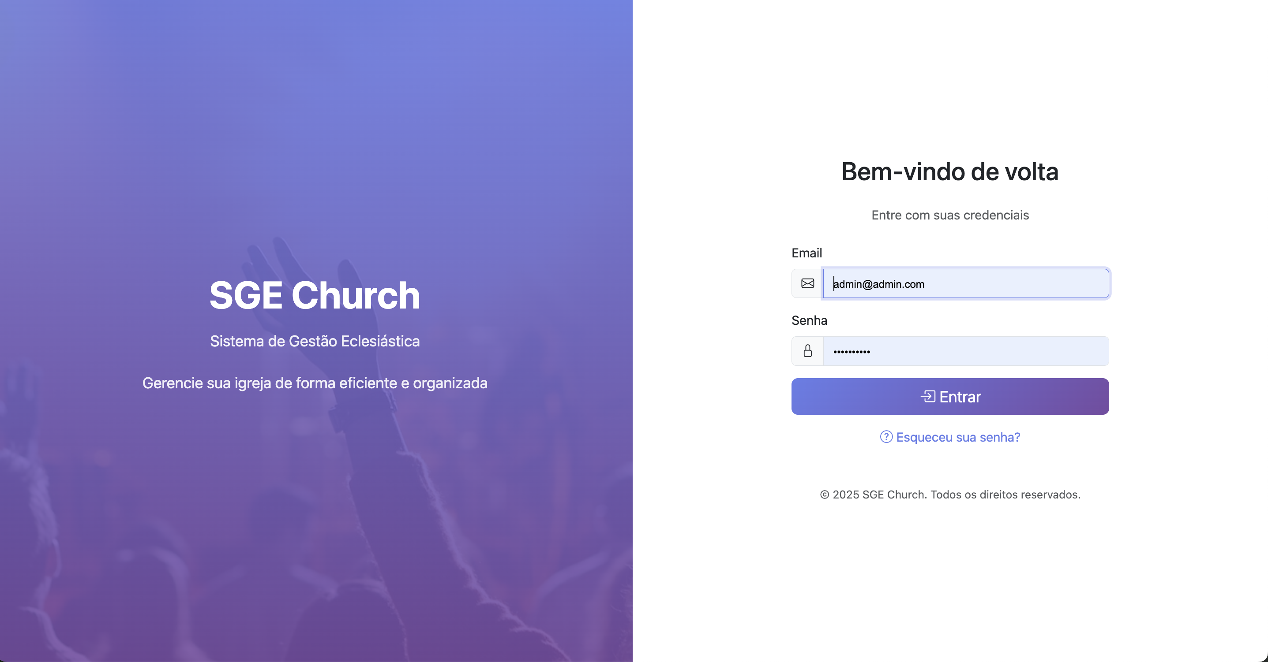This screenshot has height=662, width=1268.
Task: Click the question mark help icon
Action: tap(886, 437)
